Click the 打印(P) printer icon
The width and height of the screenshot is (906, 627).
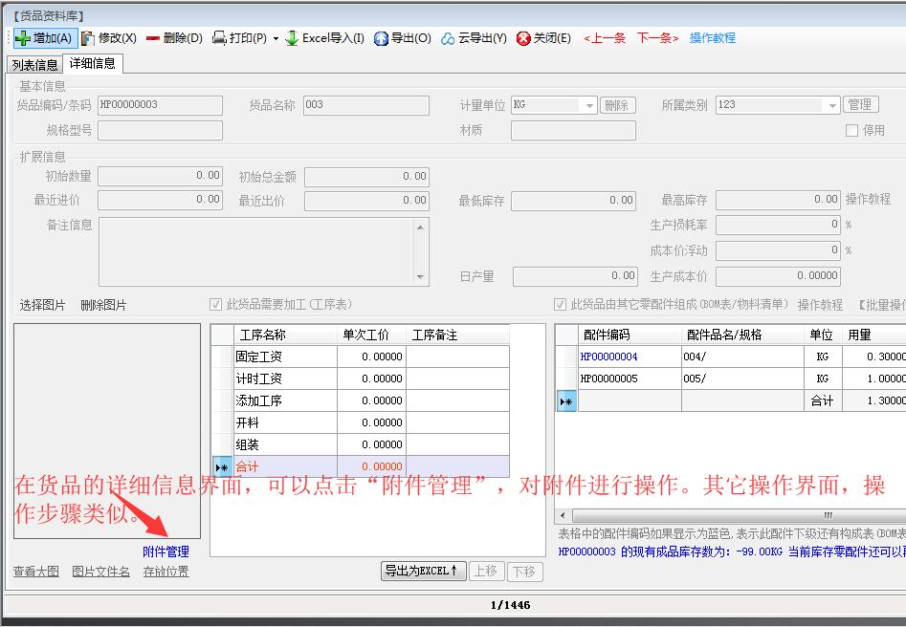(219, 38)
